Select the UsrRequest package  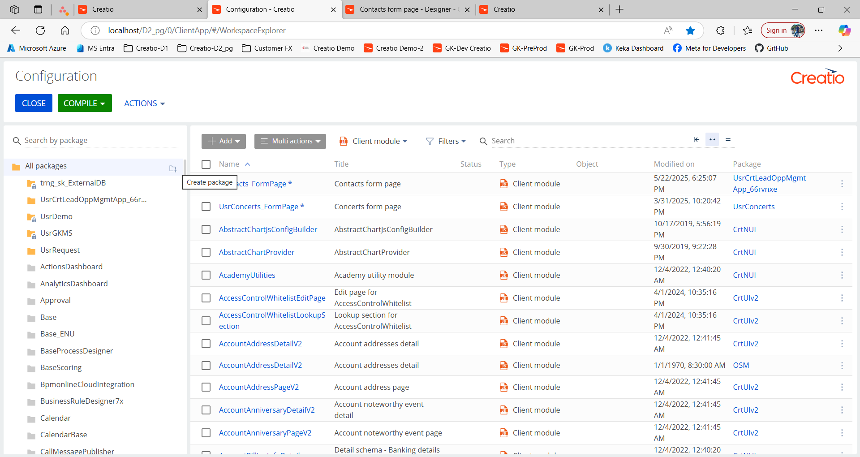60,250
